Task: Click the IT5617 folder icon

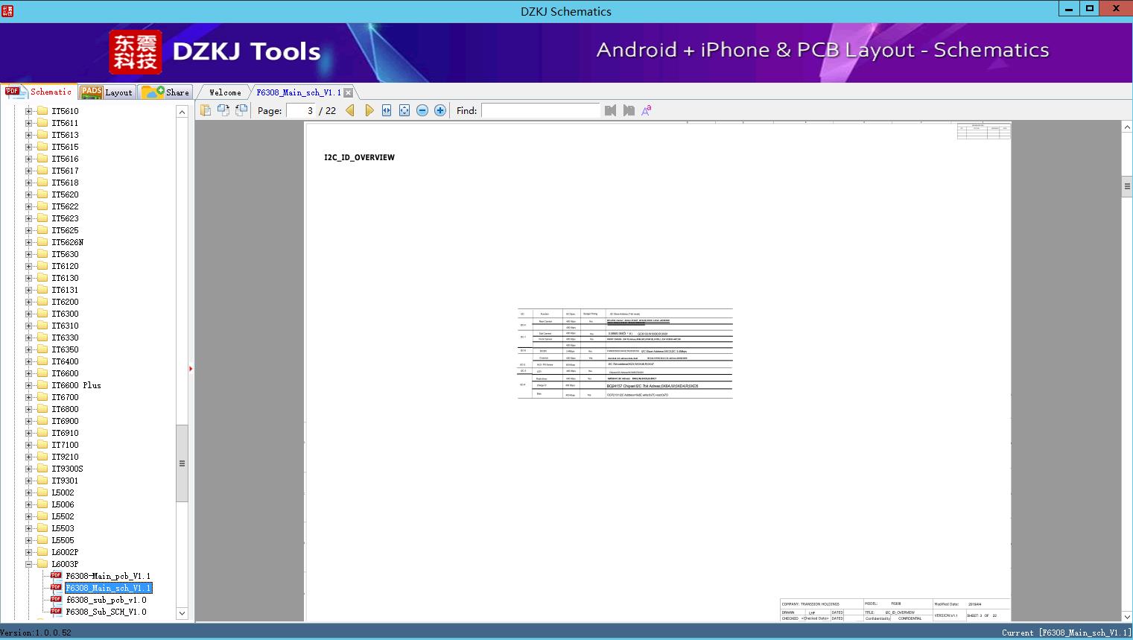Action: tap(42, 171)
